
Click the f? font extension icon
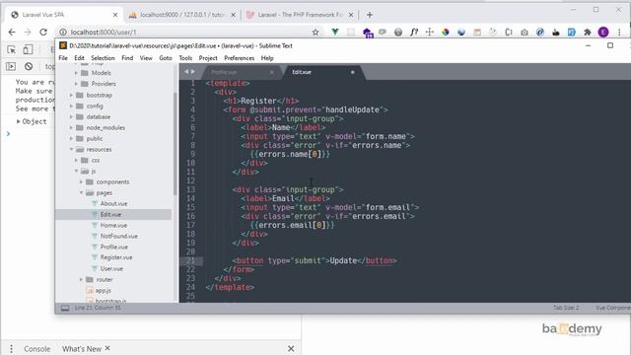tap(414, 33)
